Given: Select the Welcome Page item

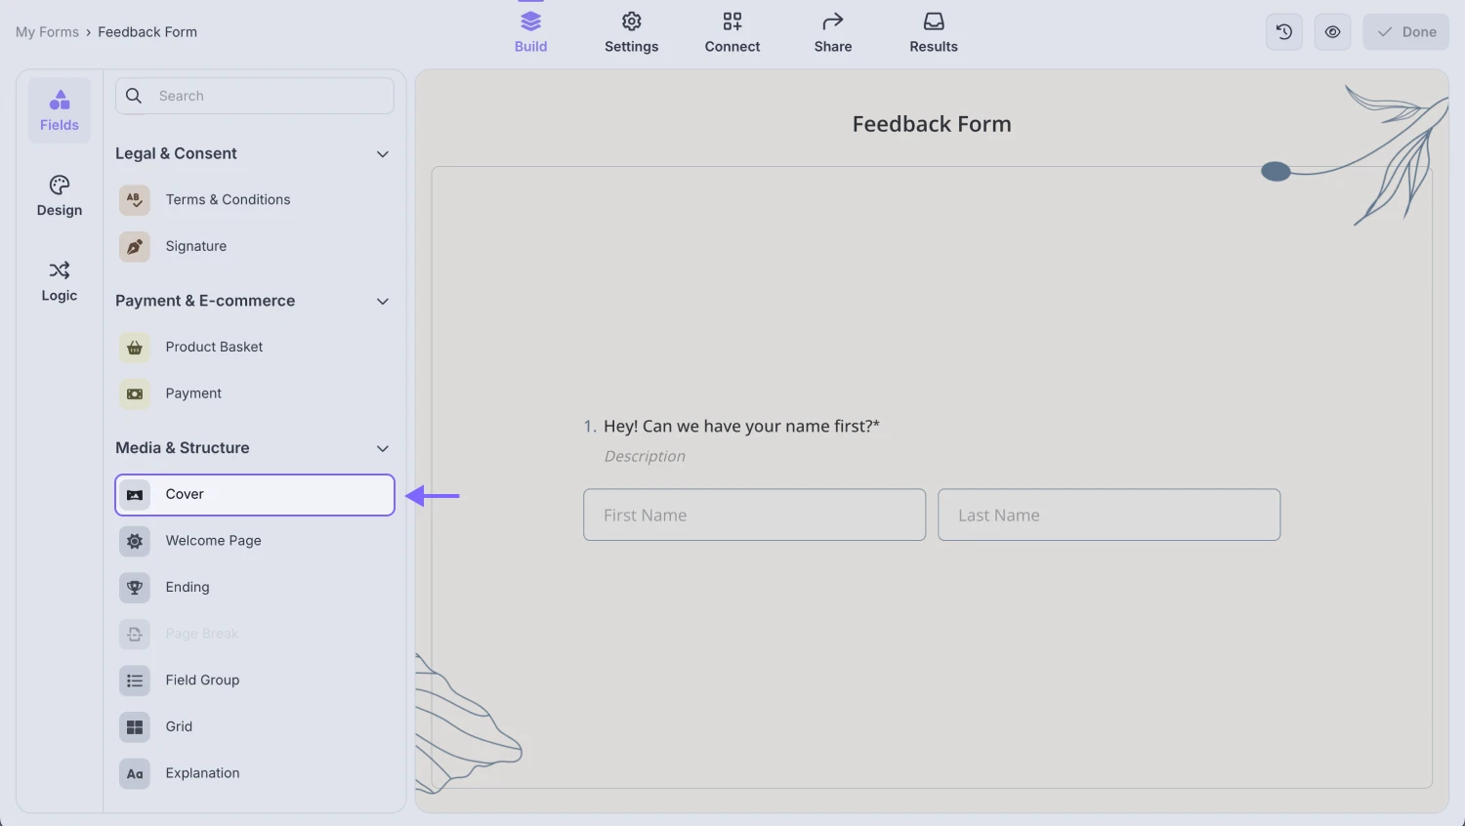Looking at the screenshot, I should (213, 540).
